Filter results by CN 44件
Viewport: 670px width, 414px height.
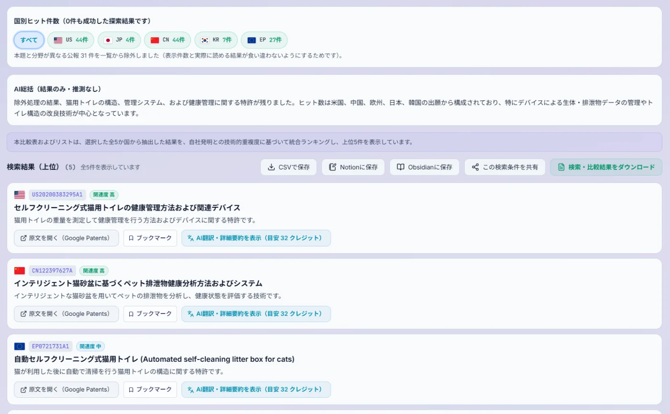coord(167,40)
